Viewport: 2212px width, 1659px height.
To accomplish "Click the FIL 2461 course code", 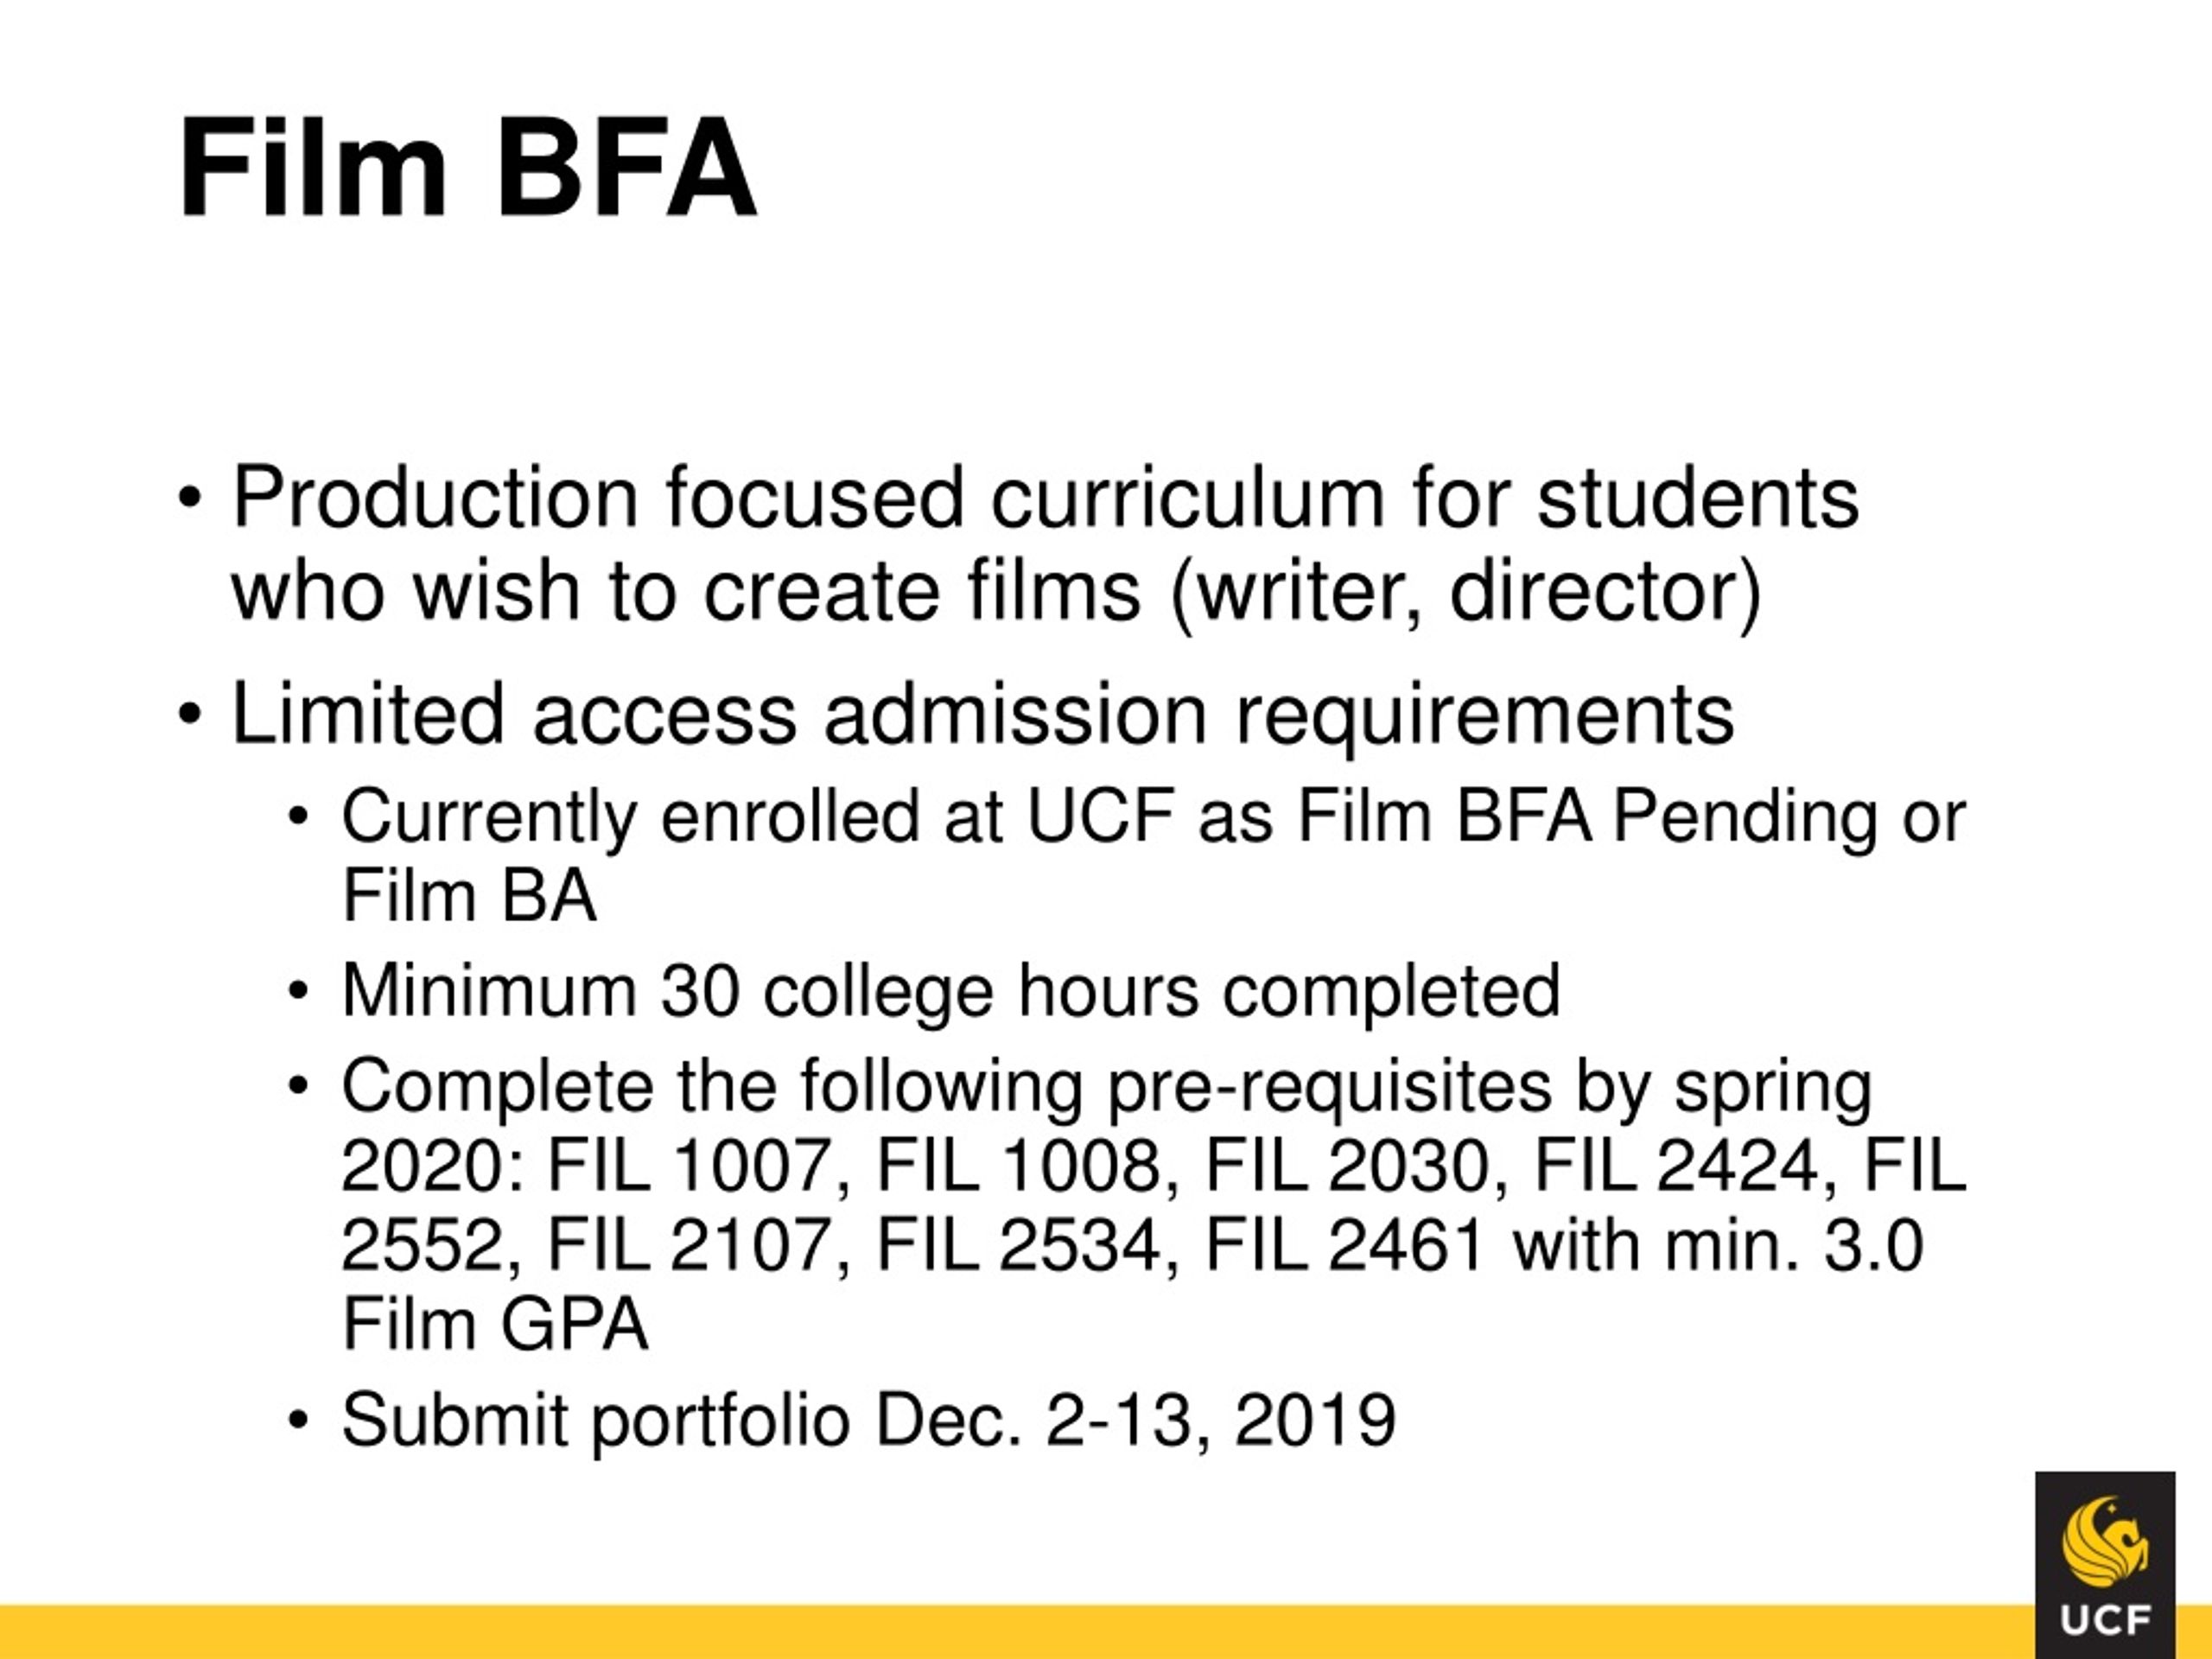I will (x=1344, y=1246).
